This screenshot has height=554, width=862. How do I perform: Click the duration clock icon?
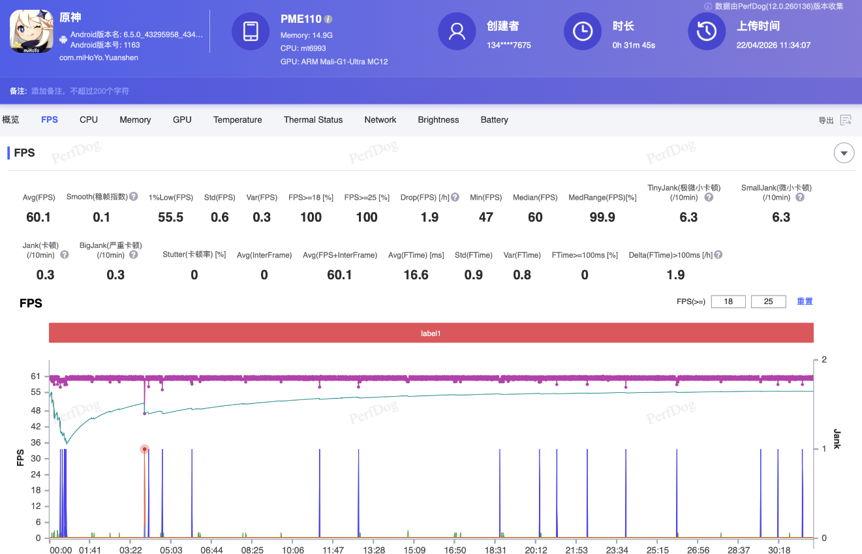click(582, 31)
